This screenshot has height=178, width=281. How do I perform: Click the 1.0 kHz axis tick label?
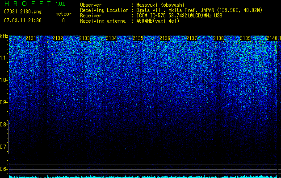click(x=4, y=80)
